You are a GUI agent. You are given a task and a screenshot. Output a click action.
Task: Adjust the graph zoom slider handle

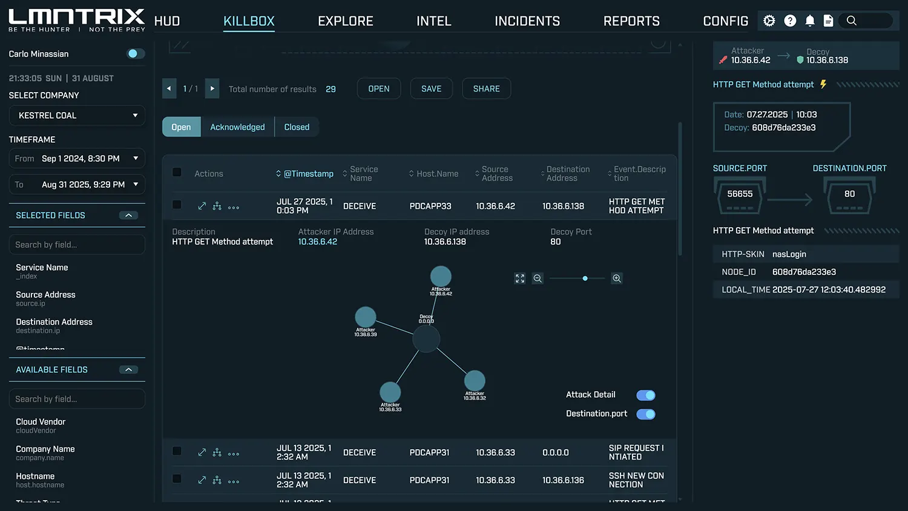585,279
